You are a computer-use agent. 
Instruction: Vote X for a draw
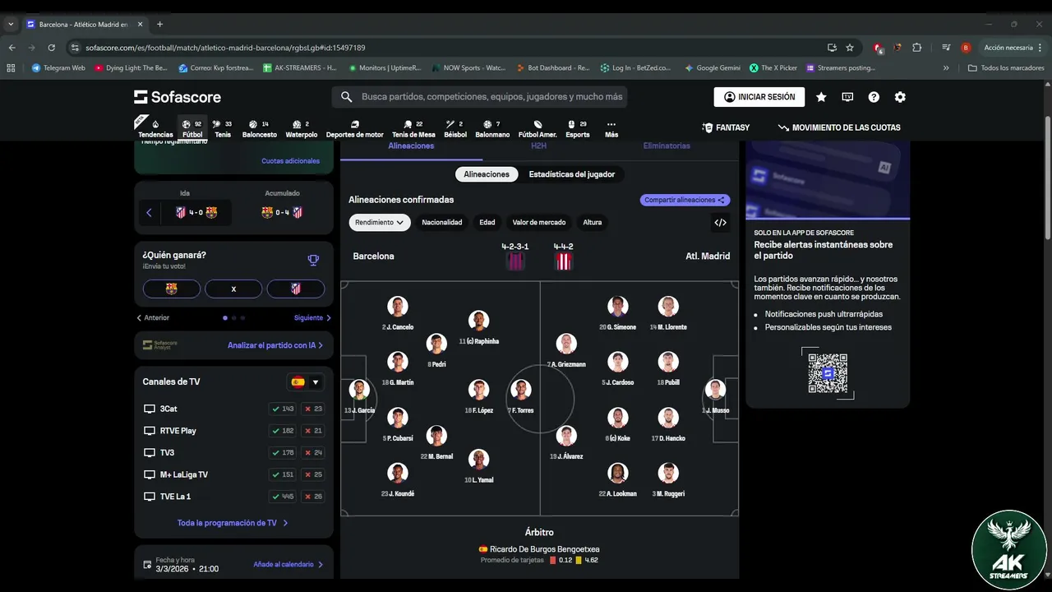[233, 289]
